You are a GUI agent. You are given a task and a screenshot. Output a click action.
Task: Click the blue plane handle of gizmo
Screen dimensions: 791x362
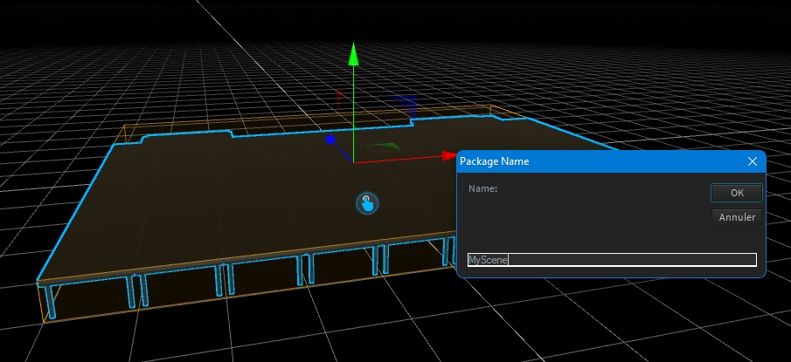403,106
